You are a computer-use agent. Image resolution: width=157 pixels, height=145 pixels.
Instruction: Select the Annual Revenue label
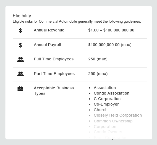click(49, 30)
